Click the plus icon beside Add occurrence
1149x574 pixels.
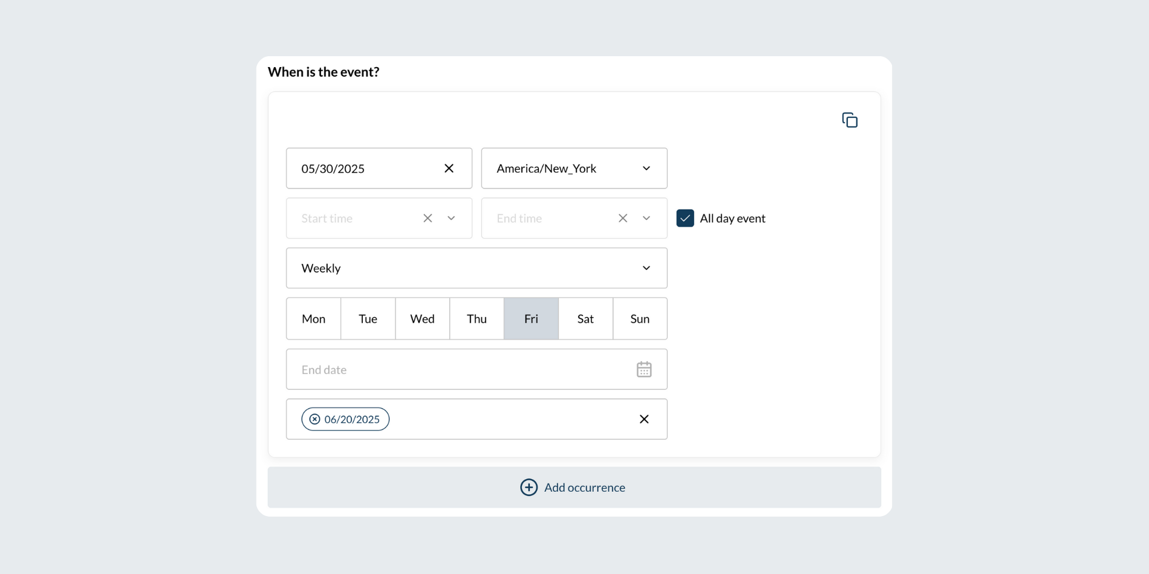(529, 488)
